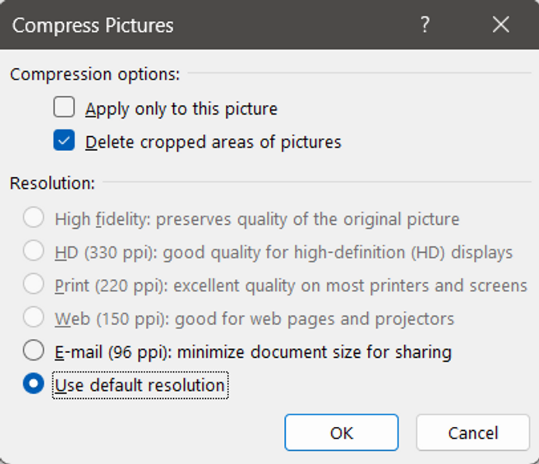Click the Help question mark icon
539x464 pixels.
click(x=424, y=25)
